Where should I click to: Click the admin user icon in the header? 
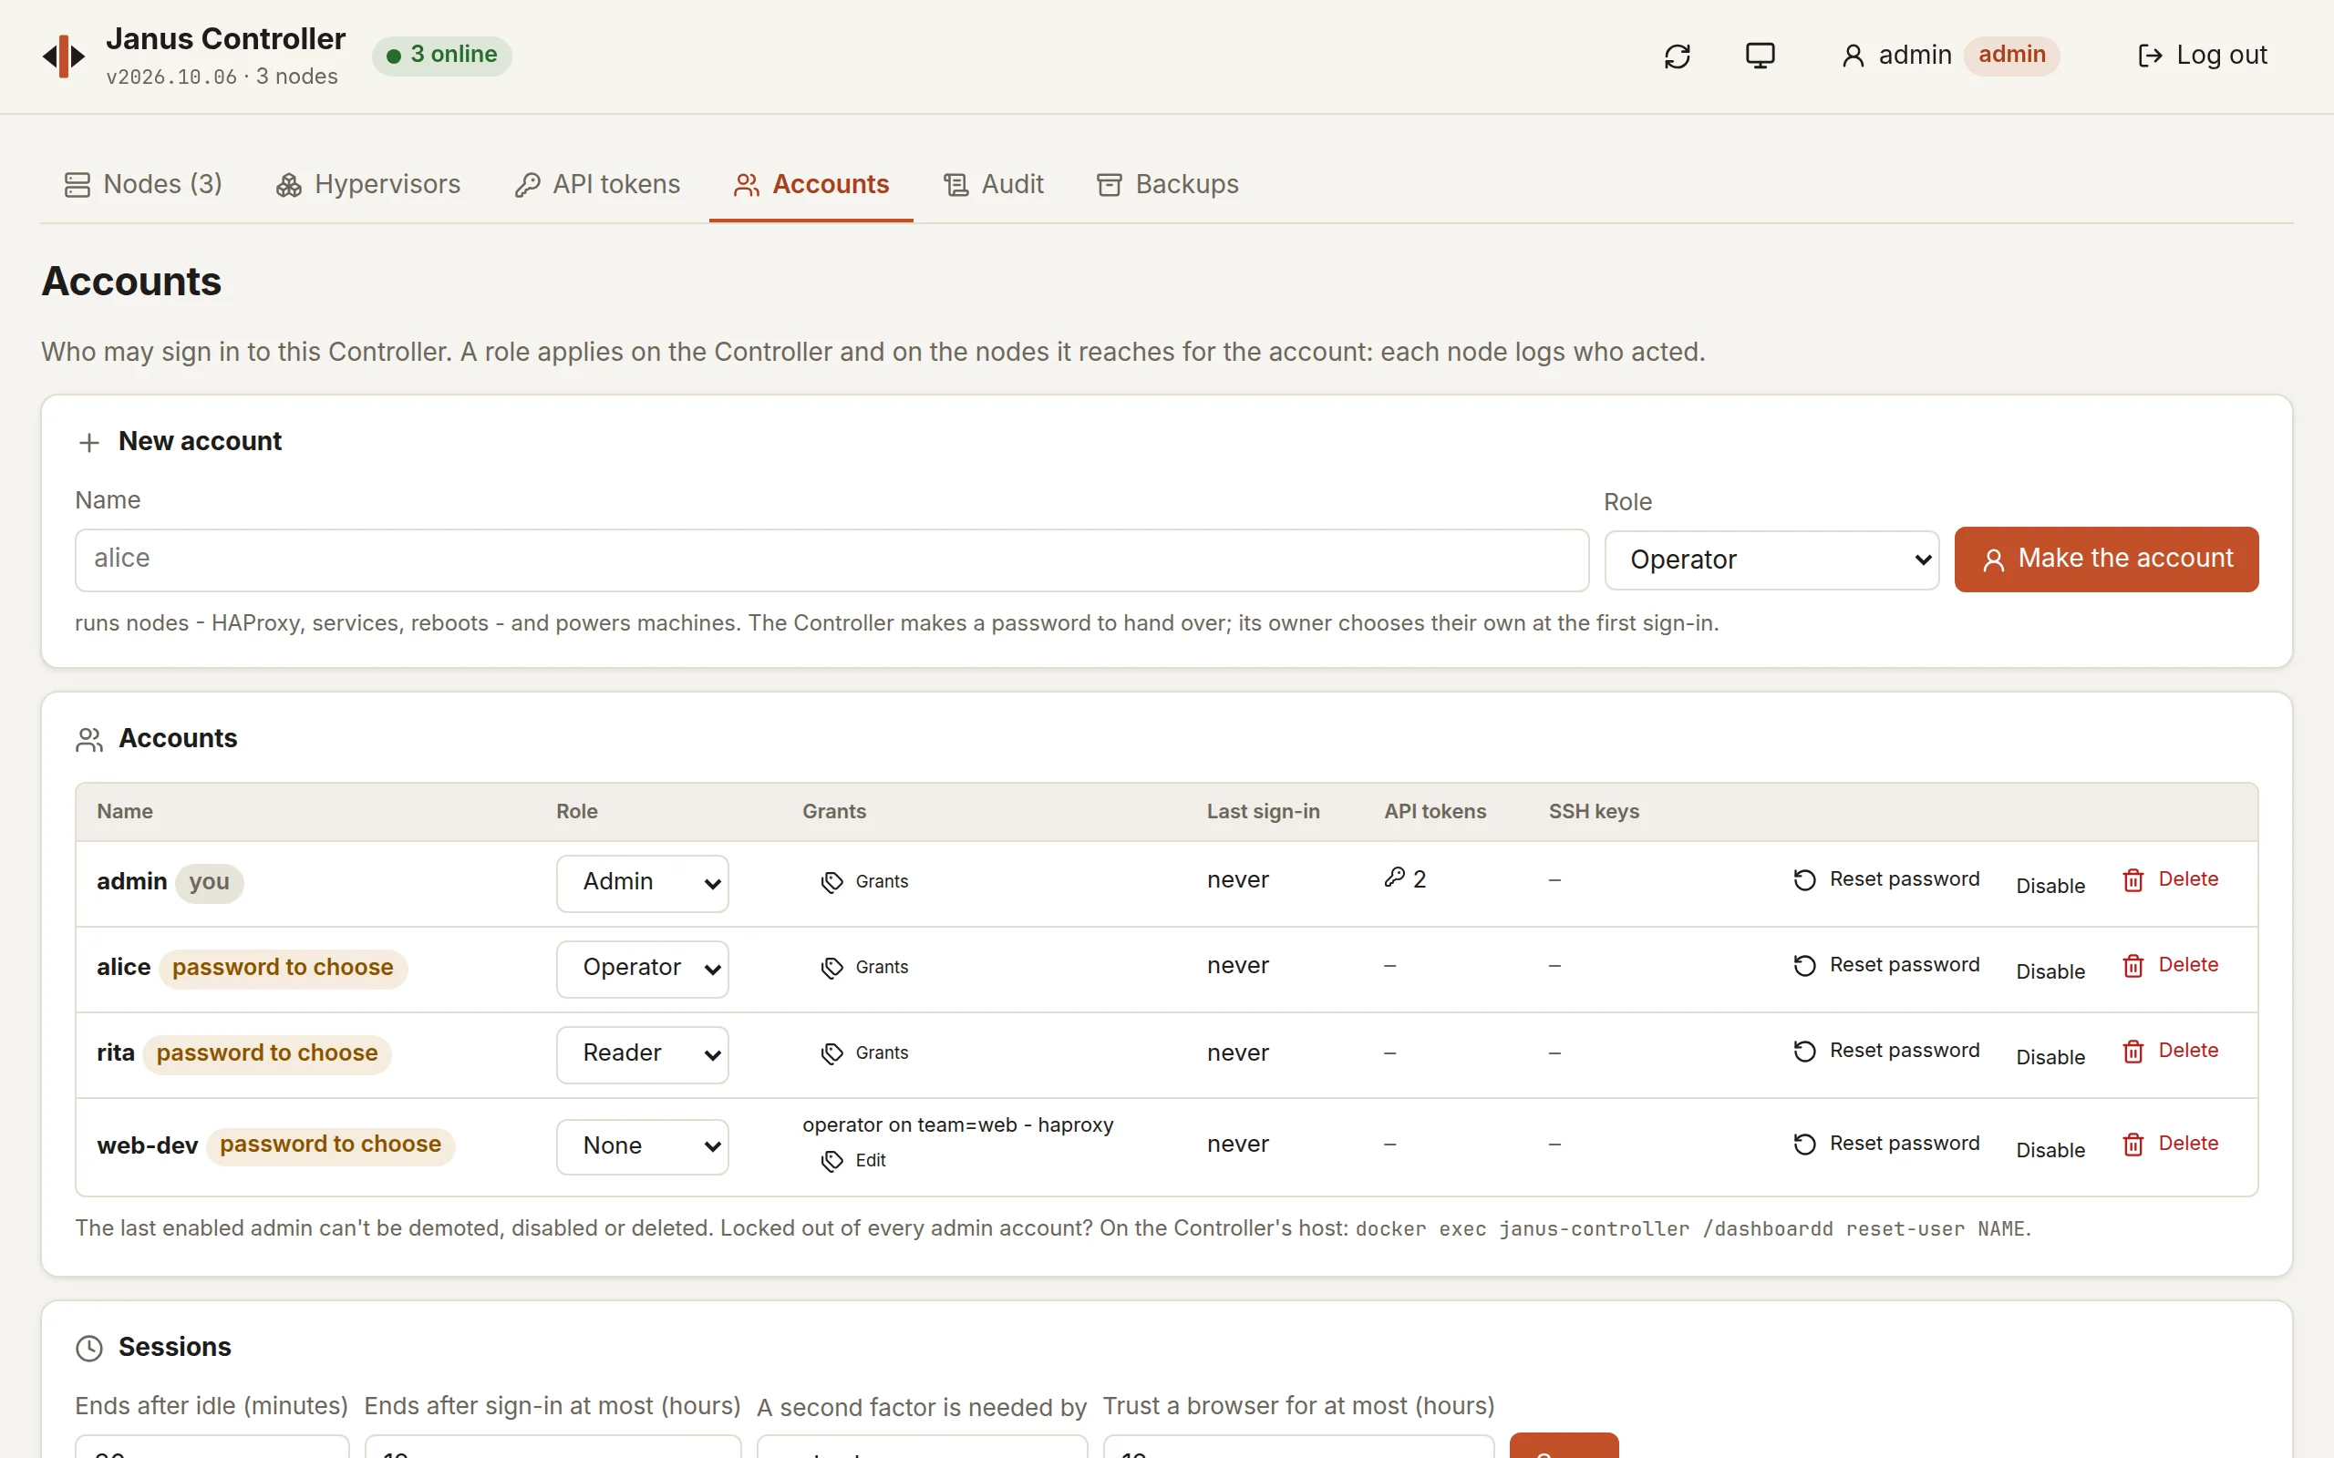click(x=1853, y=56)
